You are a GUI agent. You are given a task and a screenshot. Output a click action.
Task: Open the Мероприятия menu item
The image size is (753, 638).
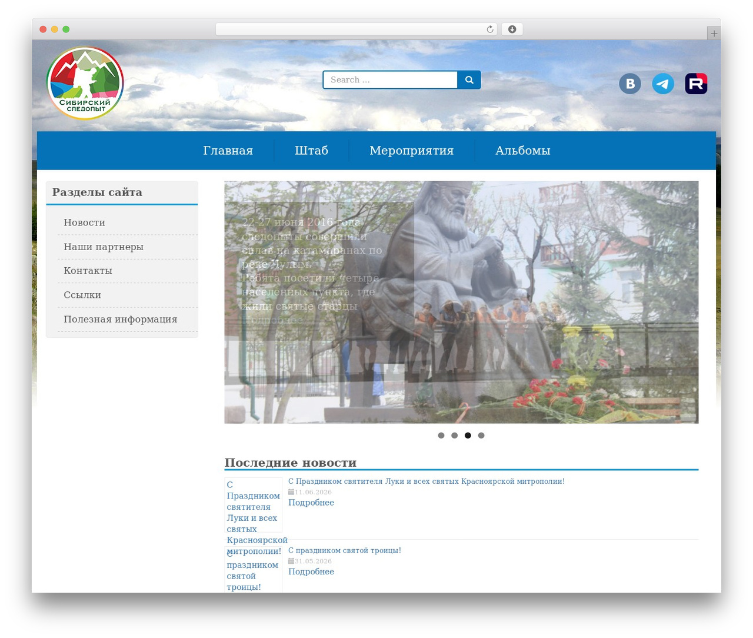coord(412,151)
